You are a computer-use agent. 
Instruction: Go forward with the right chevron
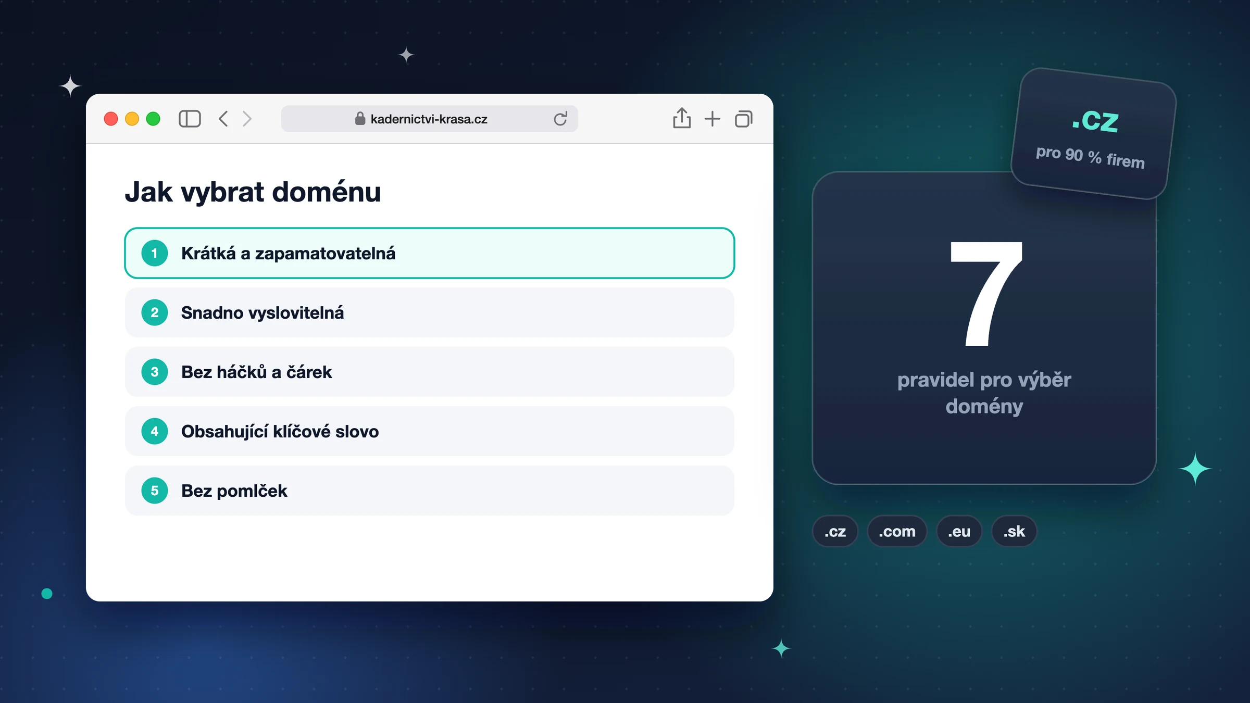point(247,119)
